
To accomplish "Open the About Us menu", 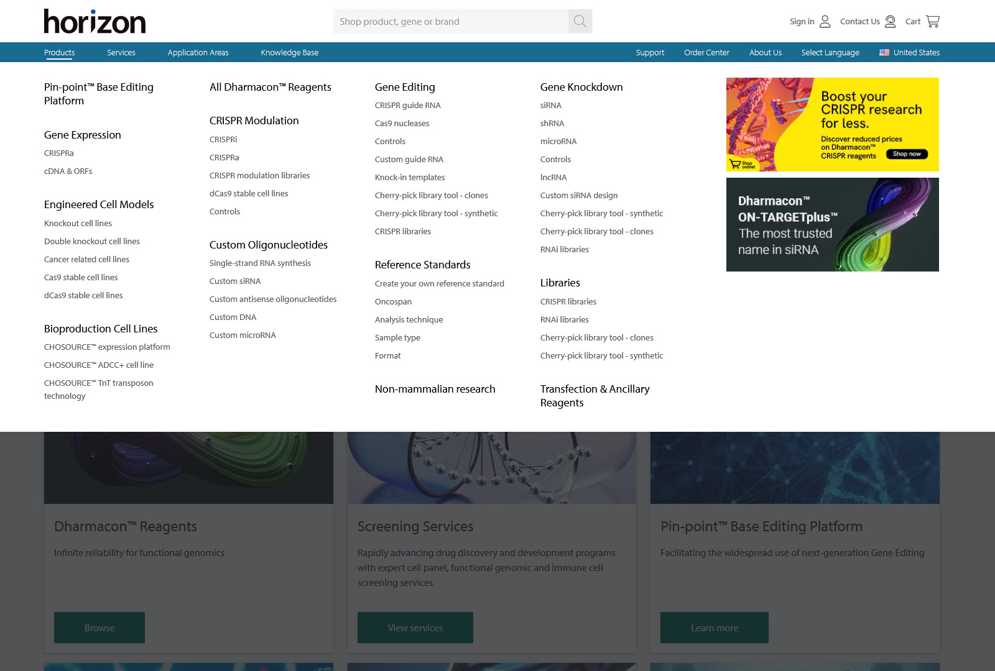I will [x=766, y=53].
